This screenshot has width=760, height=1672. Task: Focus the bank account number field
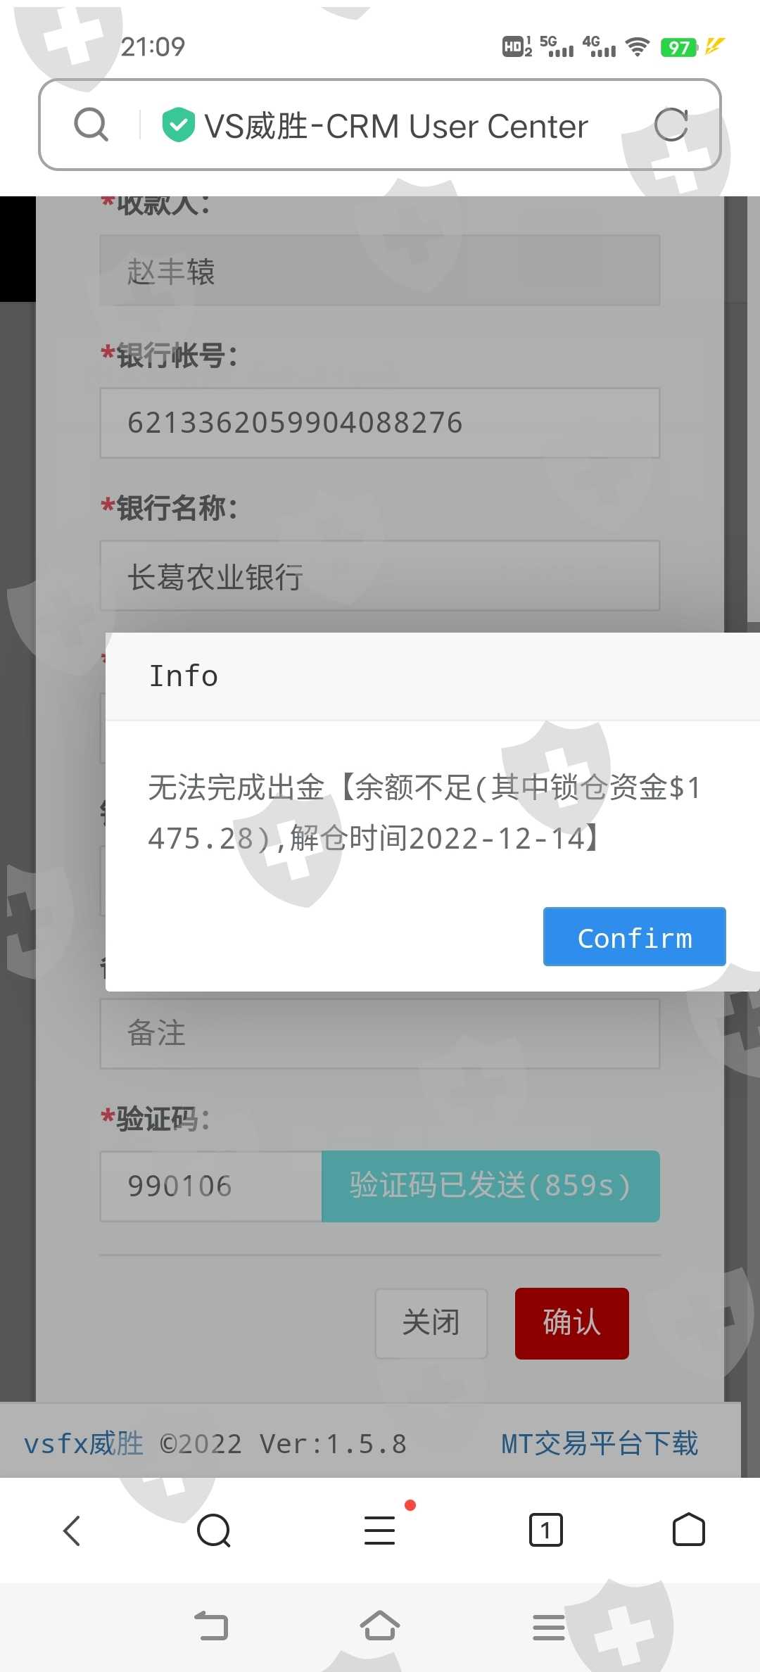(x=380, y=423)
